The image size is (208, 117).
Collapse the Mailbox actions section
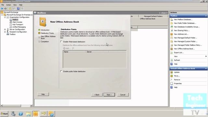[x=206, y=16]
